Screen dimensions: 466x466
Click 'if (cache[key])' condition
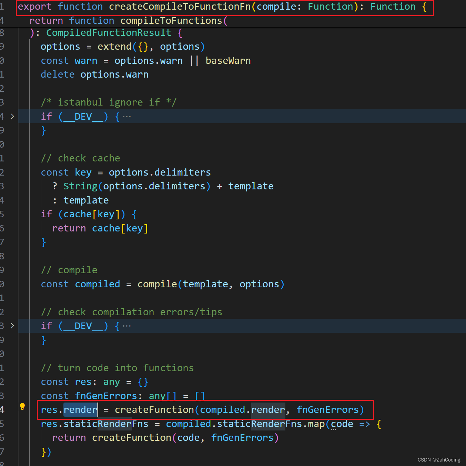pos(83,214)
